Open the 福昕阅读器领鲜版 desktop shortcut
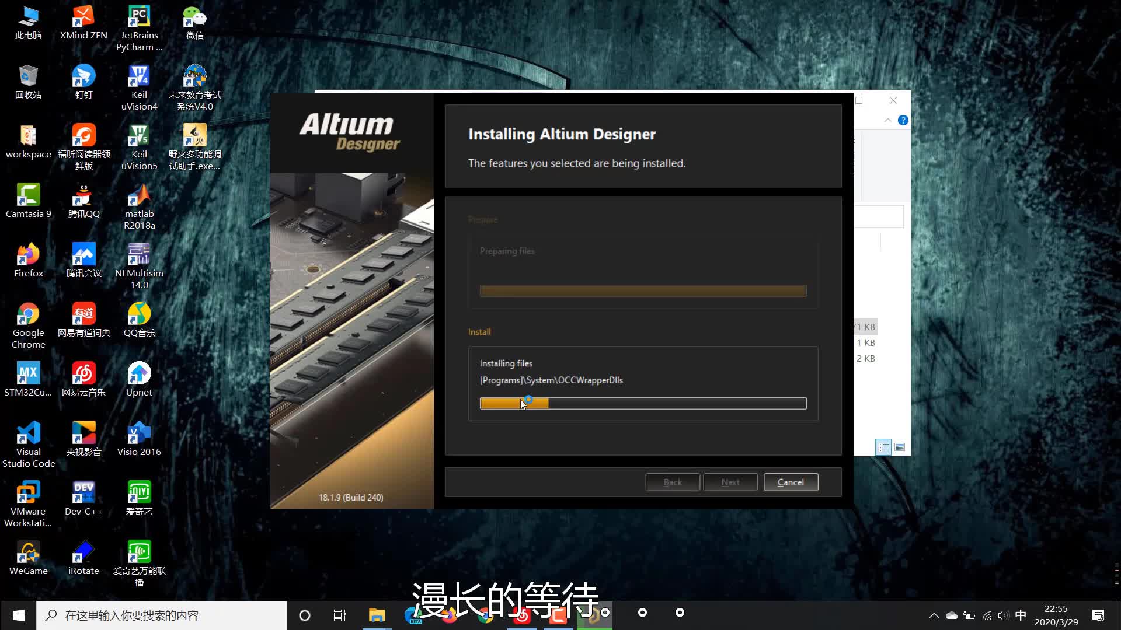1121x630 pixels. point(83,147)
